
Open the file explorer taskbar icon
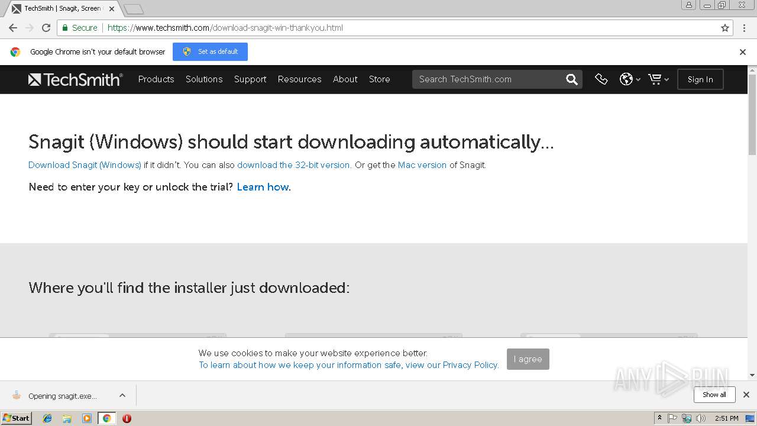pos(67,418)
